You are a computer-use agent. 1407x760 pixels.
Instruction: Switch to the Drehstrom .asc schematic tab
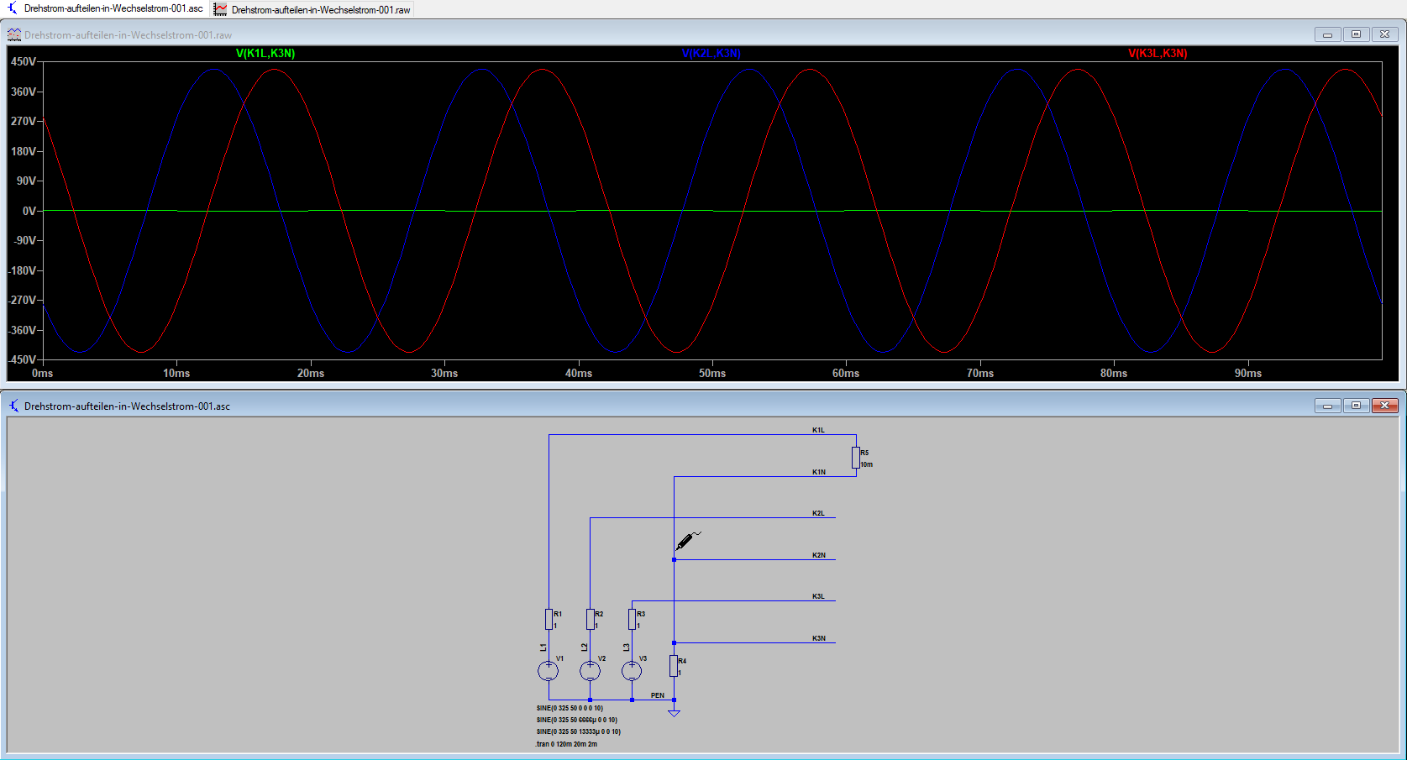[x=106, y=8]
